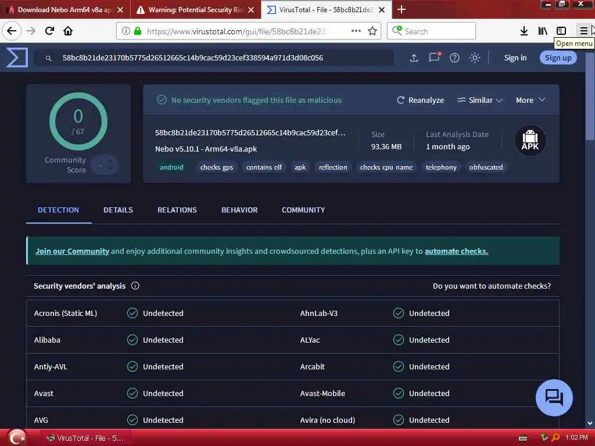Click the Sign up button

(558, 57)
